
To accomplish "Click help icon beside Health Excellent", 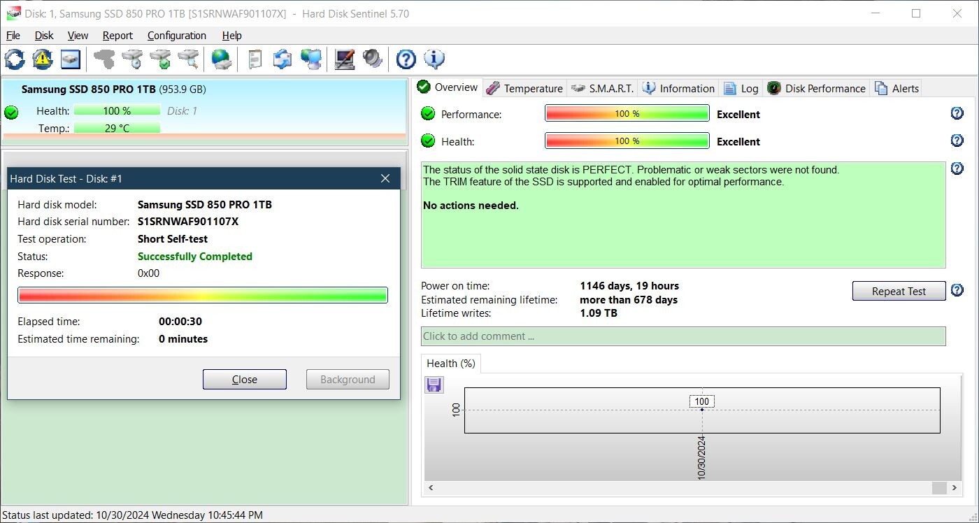I will click(957, 141).
